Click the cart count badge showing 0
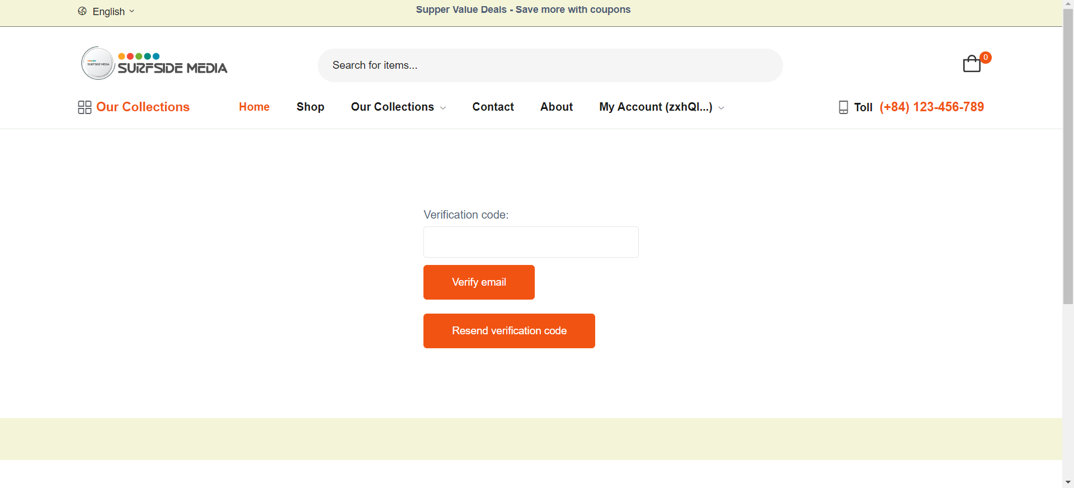This screenshot has width=1074, height=488. click(x=986, y=58)
